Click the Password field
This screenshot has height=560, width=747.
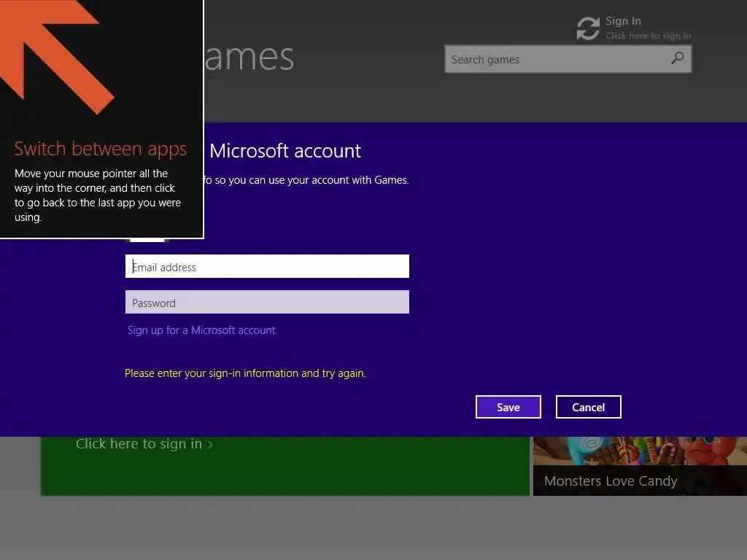pos(267,302)
